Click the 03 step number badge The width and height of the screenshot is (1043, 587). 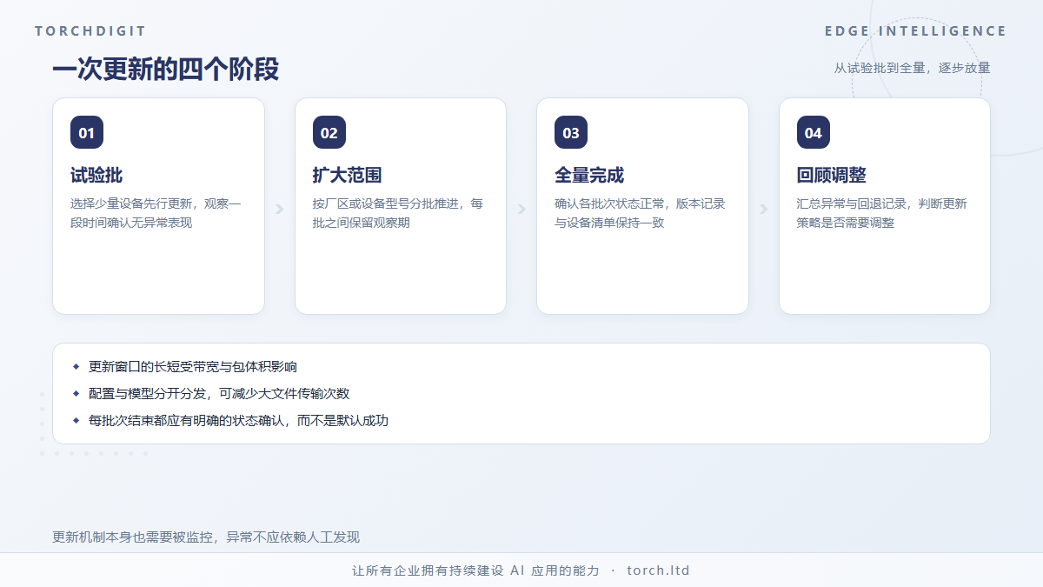(571, 133)
